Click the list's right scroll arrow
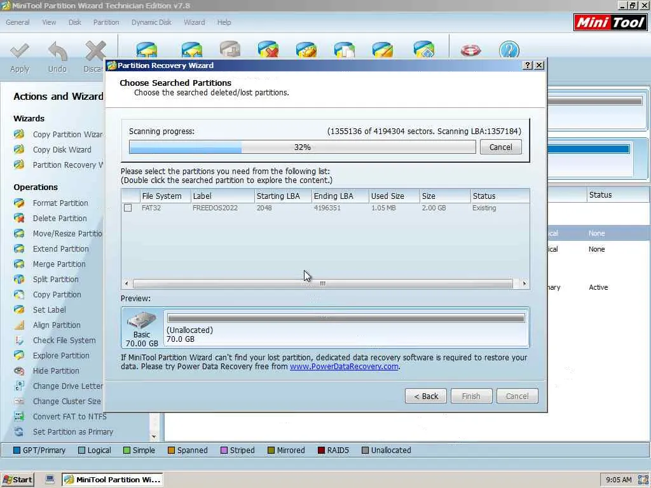 [524, 283]
